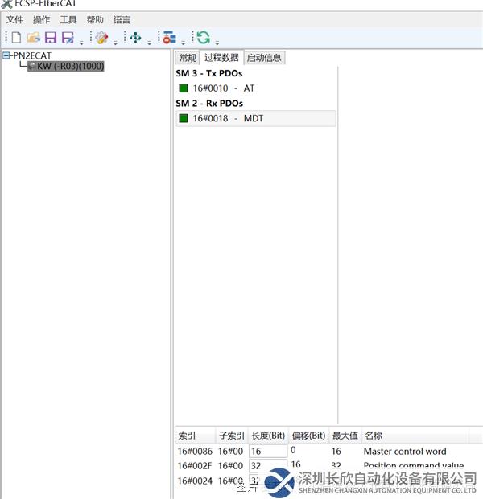Click the length field showing 16
This screenshot has height=499, width=483.
coord(267,452)
